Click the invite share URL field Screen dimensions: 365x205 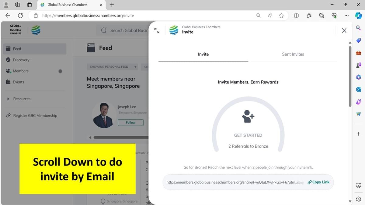point(235,182)
